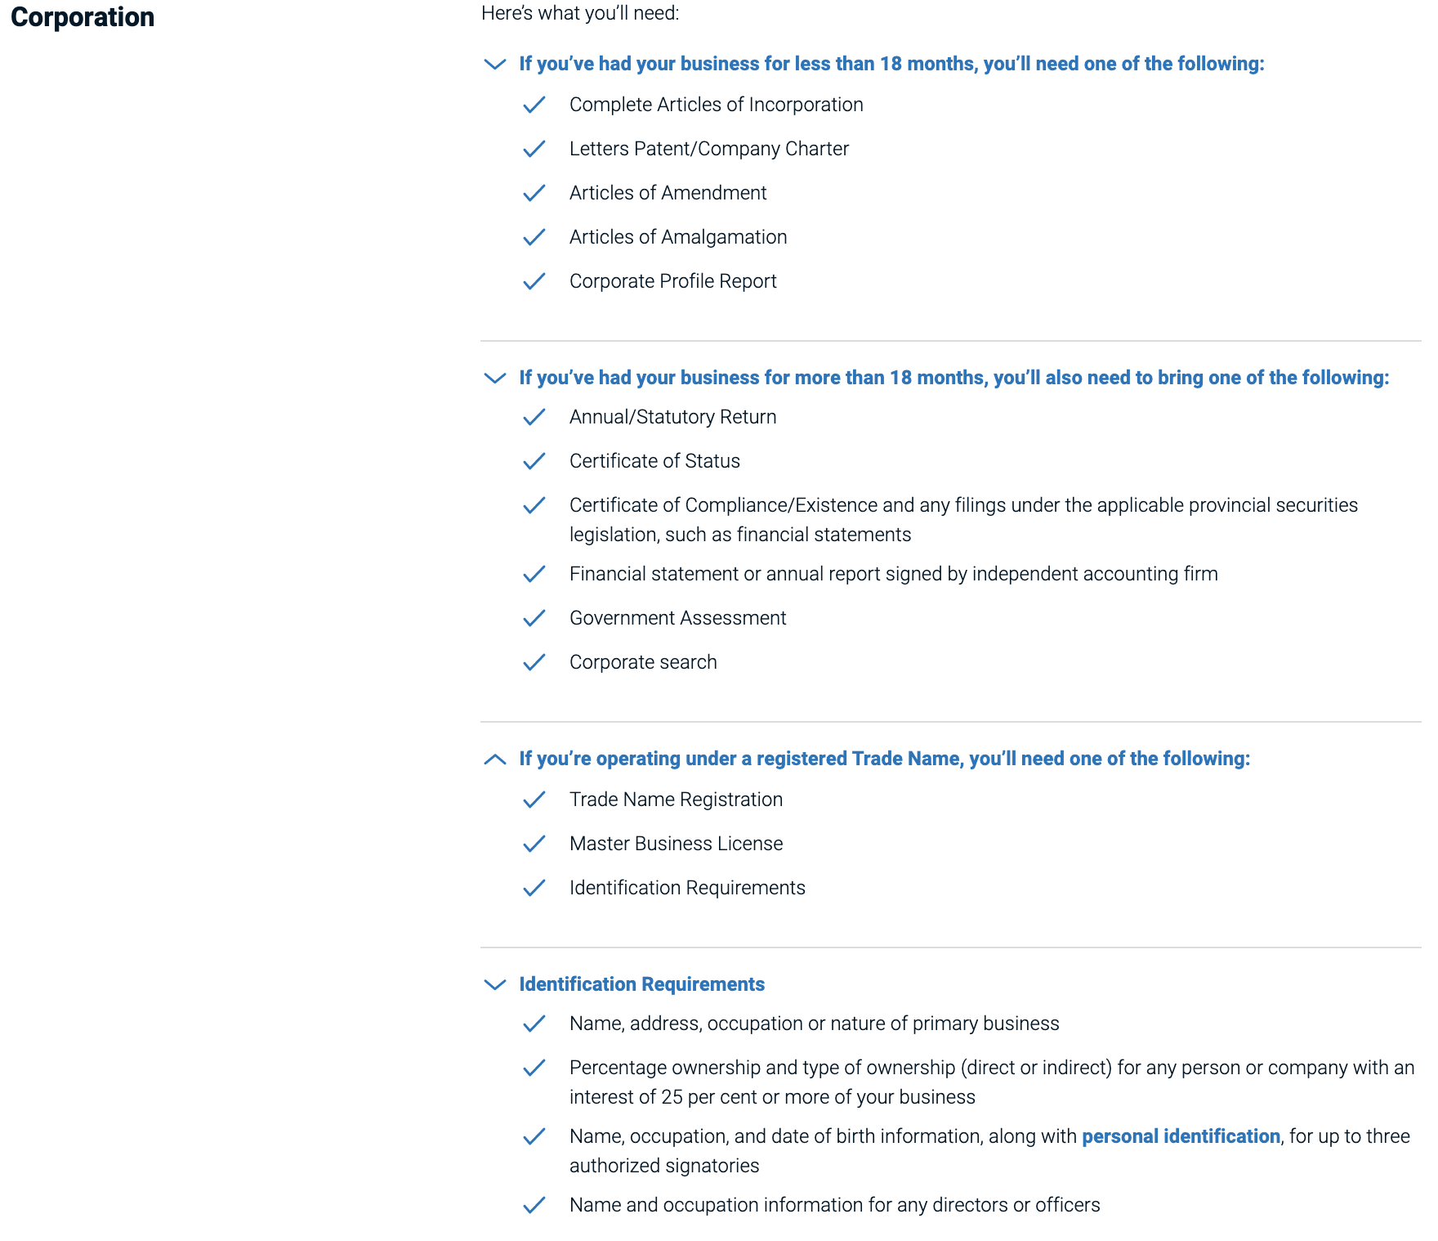Open the personal identification link
Viewport: 1438px width, 1241px height.
pyautogui.click(x=1181, y=1136)
